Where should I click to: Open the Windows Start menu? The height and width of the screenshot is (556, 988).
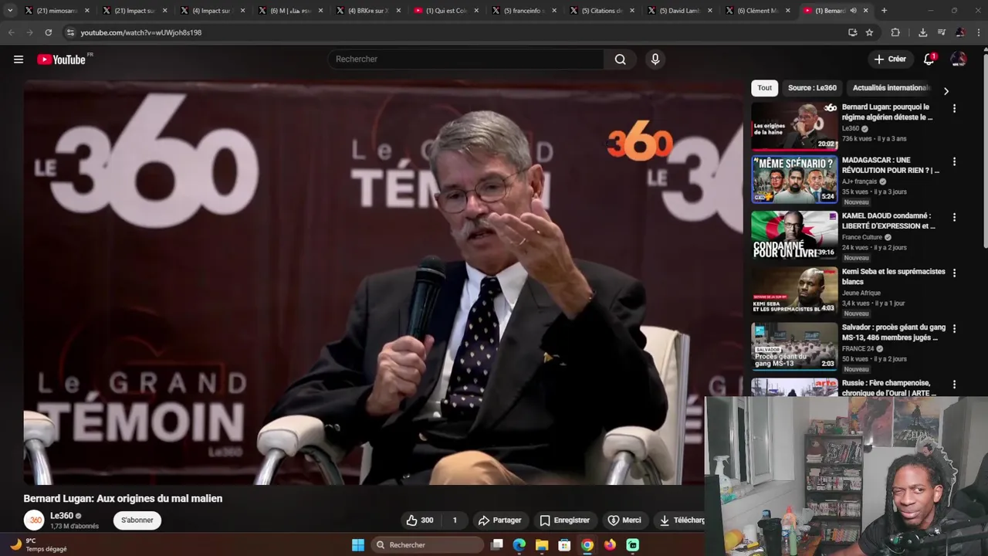(x=358, y=545)
